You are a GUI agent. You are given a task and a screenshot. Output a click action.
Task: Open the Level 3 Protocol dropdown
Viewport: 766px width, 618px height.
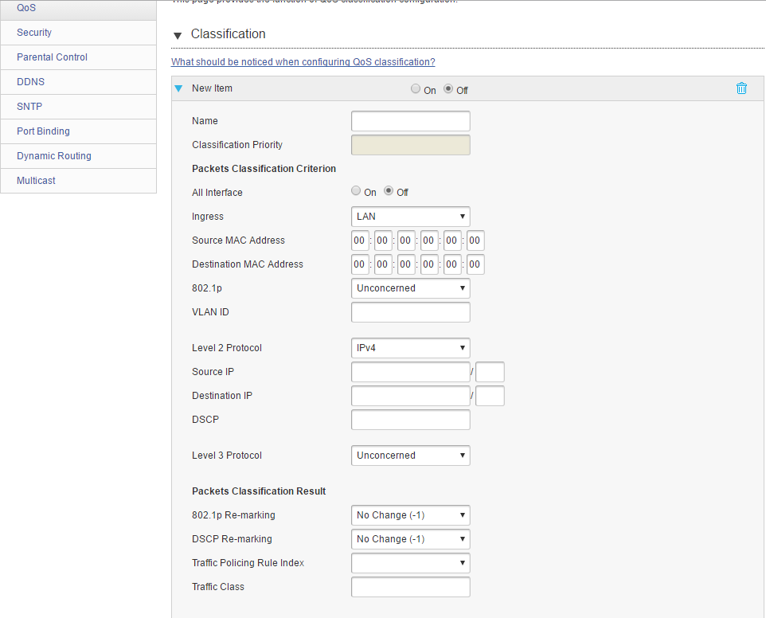pyautogui.click(x=410, y=456)
